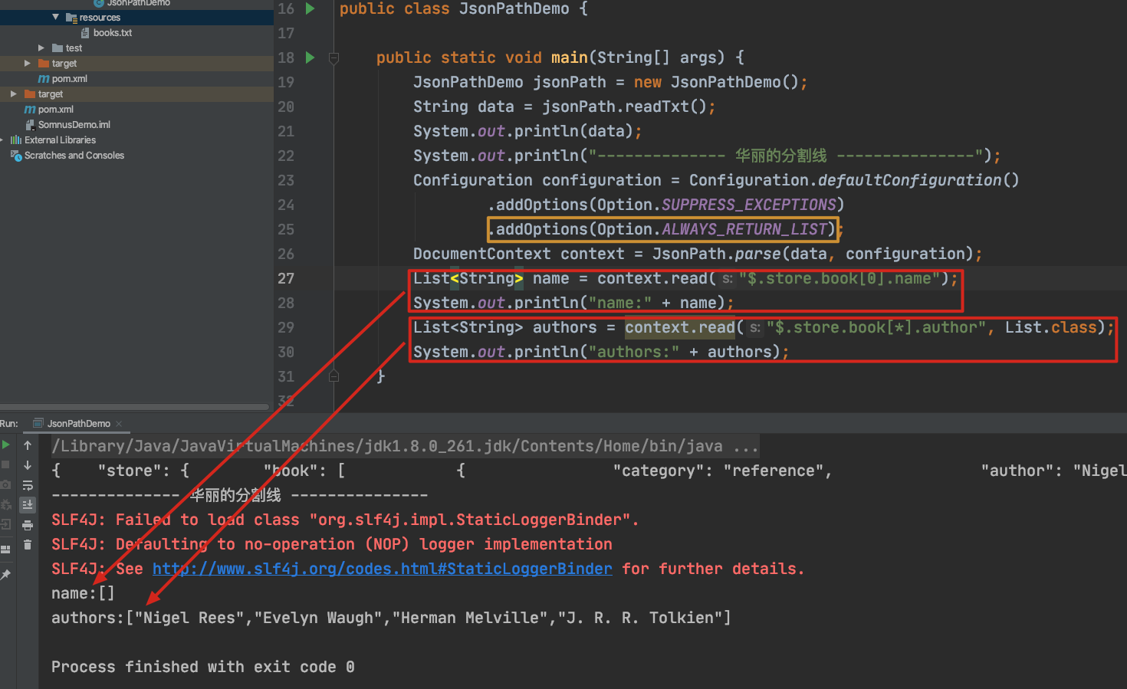The width and height of the screenshot is (1127, 689).
Task: Rerun JsonPathDemo with the green play icon
Action: [5, 445]
